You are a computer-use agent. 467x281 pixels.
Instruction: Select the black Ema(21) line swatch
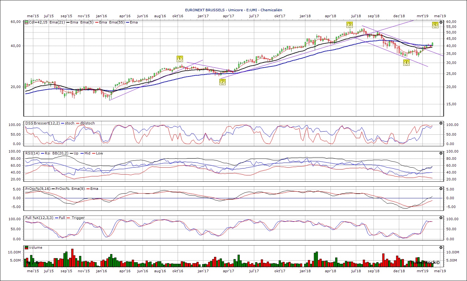point(68,22)
